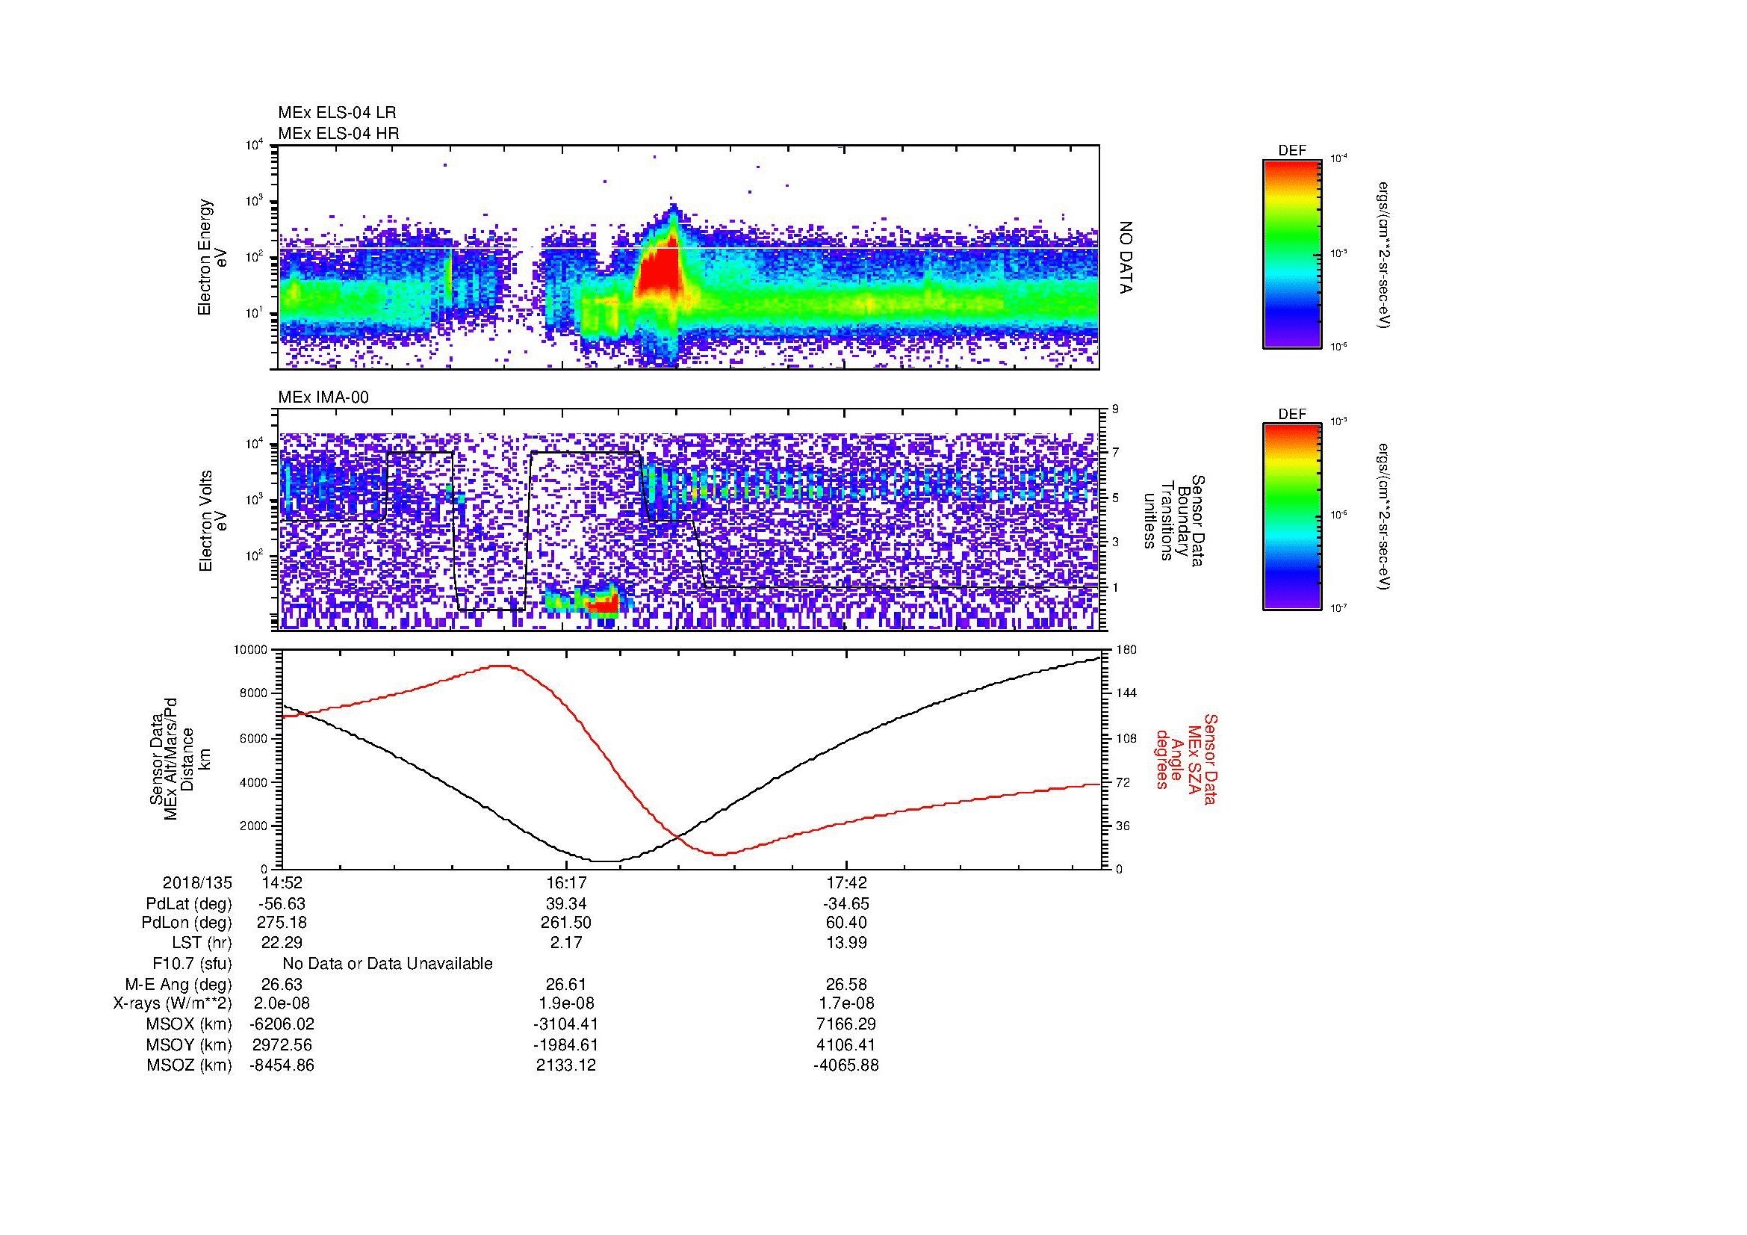Viewport: 1747px width, 1235px height.
Task: Click the lower DEF color bar
Action: pos(1292,517)
